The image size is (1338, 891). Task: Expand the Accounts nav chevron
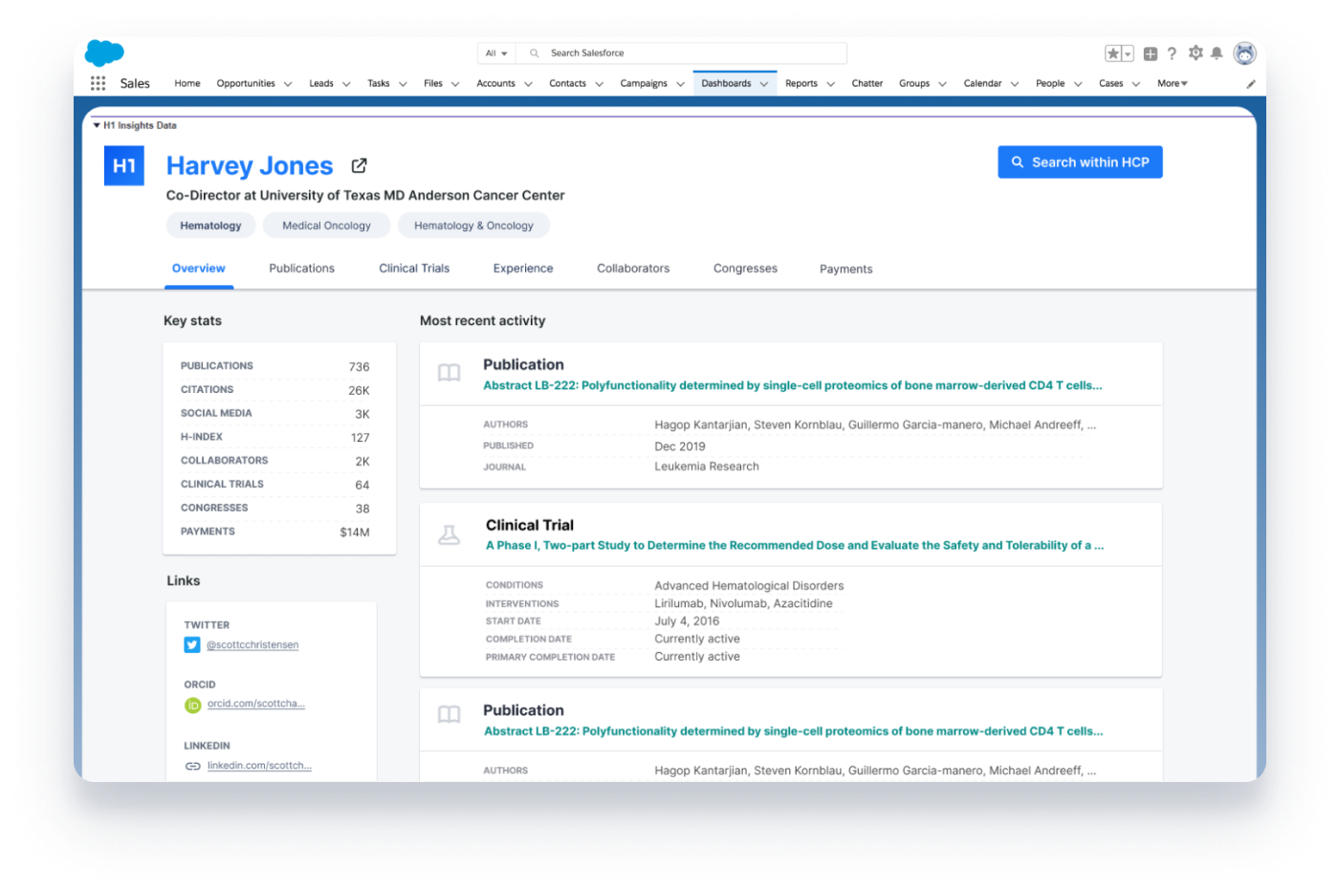click(528, 84)
